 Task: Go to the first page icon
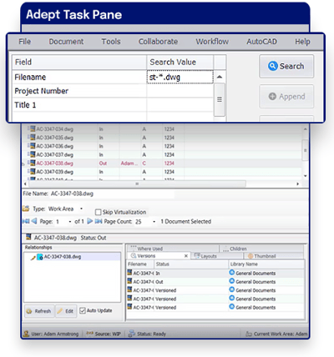pos(26,221)
